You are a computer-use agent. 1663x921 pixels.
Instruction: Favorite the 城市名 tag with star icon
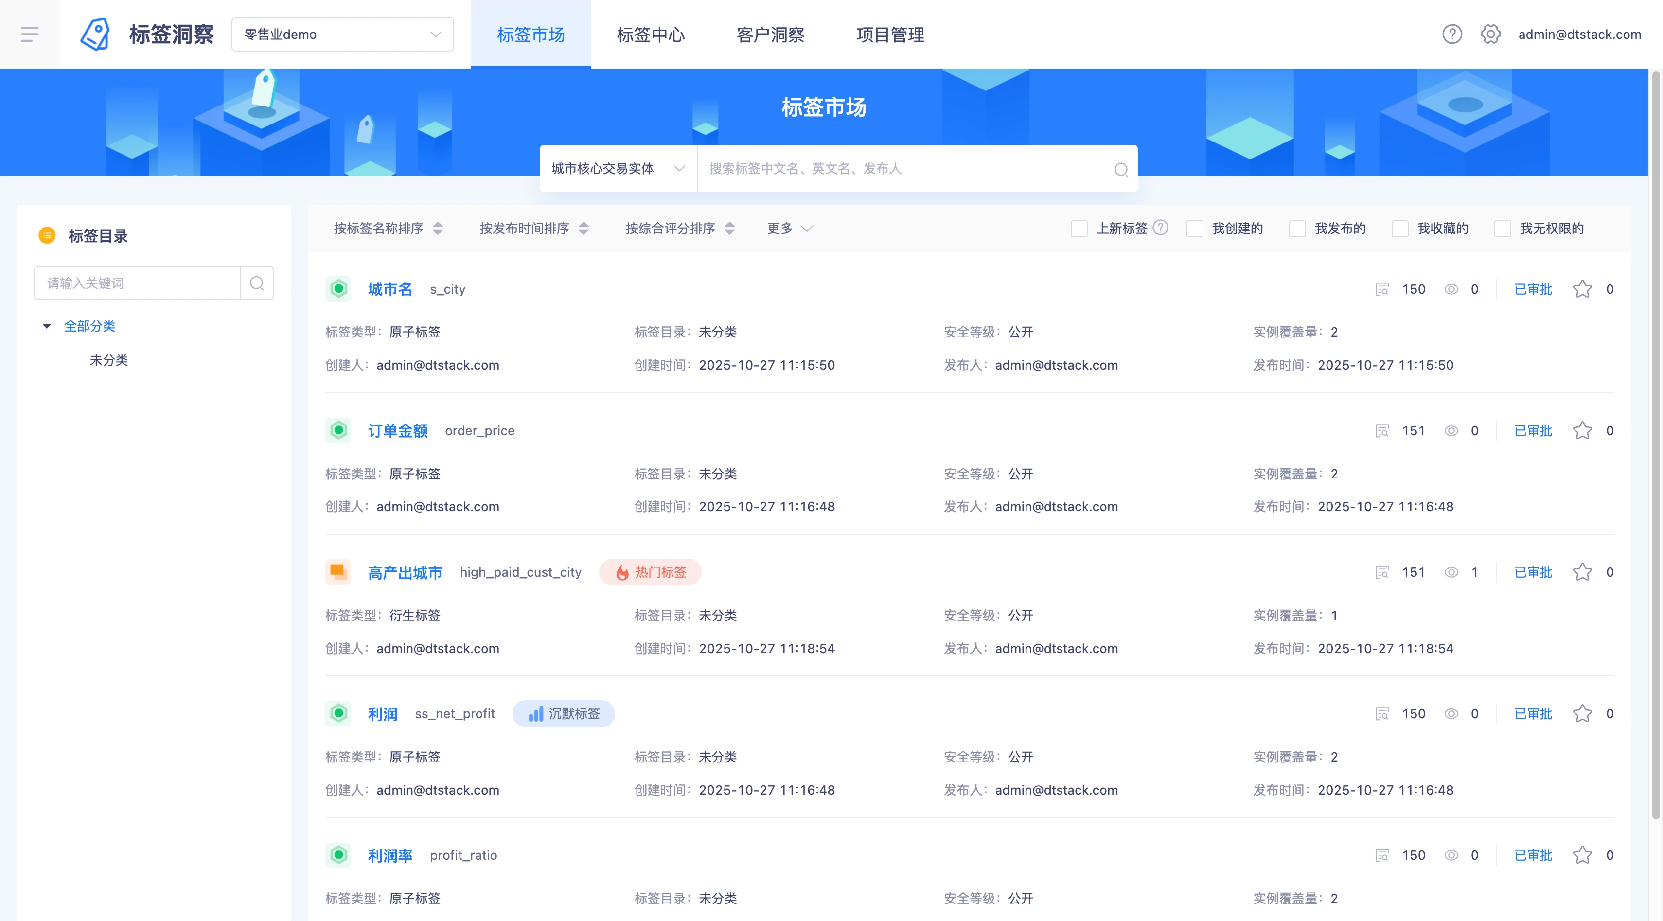pos(1582,289)
